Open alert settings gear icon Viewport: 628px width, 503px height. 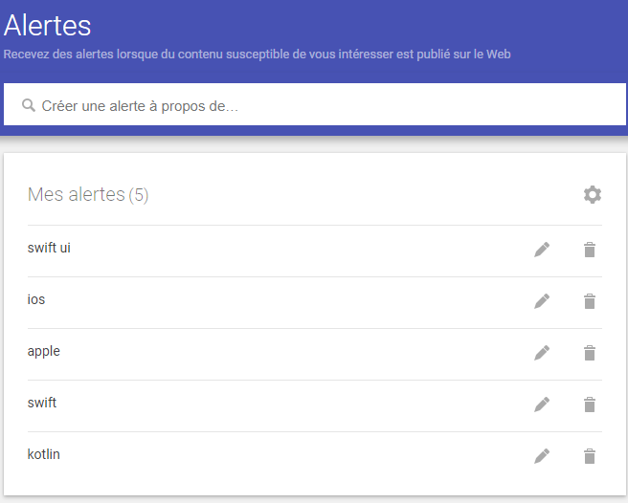[x=593, y=195]
